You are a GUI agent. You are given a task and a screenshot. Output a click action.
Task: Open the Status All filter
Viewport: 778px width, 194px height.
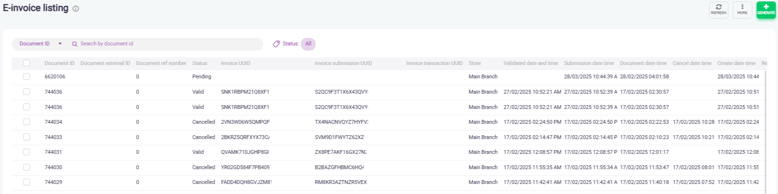(x=308, y=44)
